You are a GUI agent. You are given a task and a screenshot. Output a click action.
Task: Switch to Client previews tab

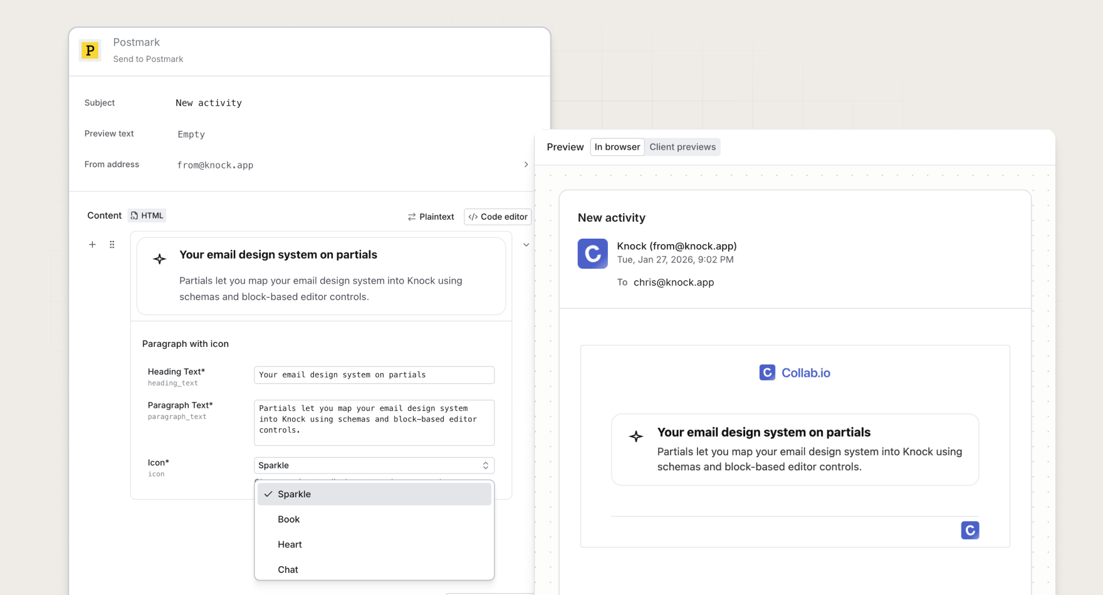[x=682, y=147]
